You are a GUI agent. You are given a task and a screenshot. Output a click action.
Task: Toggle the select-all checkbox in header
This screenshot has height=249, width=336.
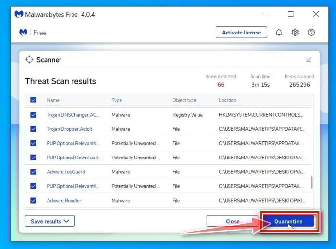click(33, 100)
